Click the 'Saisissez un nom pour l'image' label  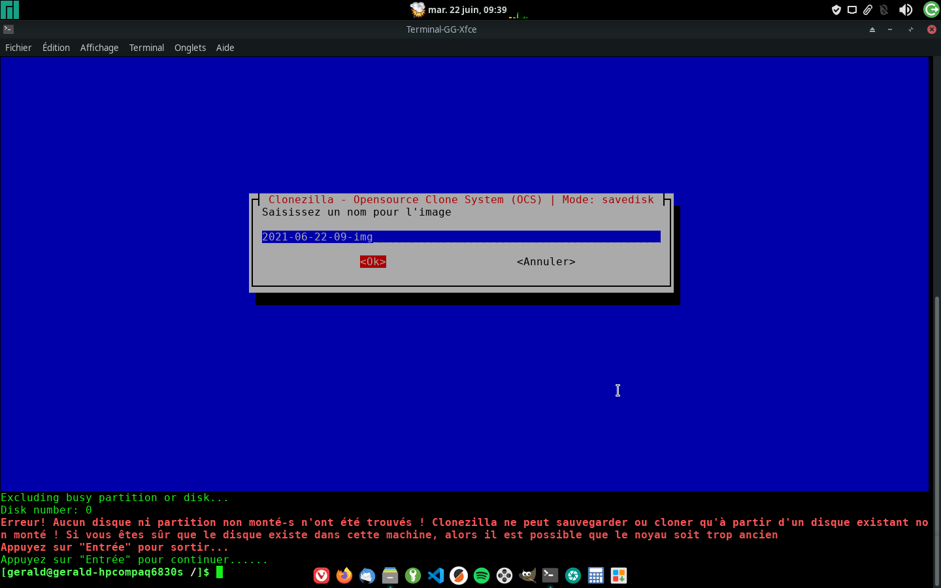(x=357, y=212)
